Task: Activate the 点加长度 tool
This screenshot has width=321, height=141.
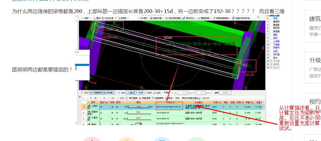Action: [x=108, y=18]
